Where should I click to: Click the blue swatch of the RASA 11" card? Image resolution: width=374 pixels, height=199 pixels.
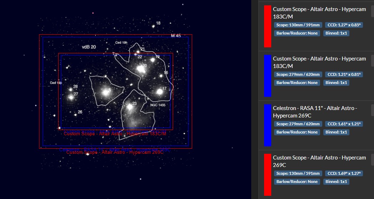(268, 125)
